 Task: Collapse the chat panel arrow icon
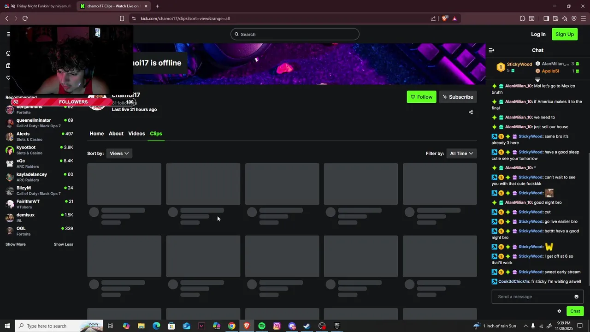coord(491,50)
